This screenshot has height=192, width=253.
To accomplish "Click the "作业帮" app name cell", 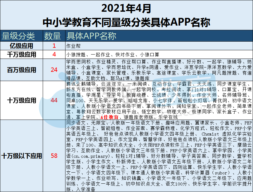I will pyautogui.click(x=73, y=46).
